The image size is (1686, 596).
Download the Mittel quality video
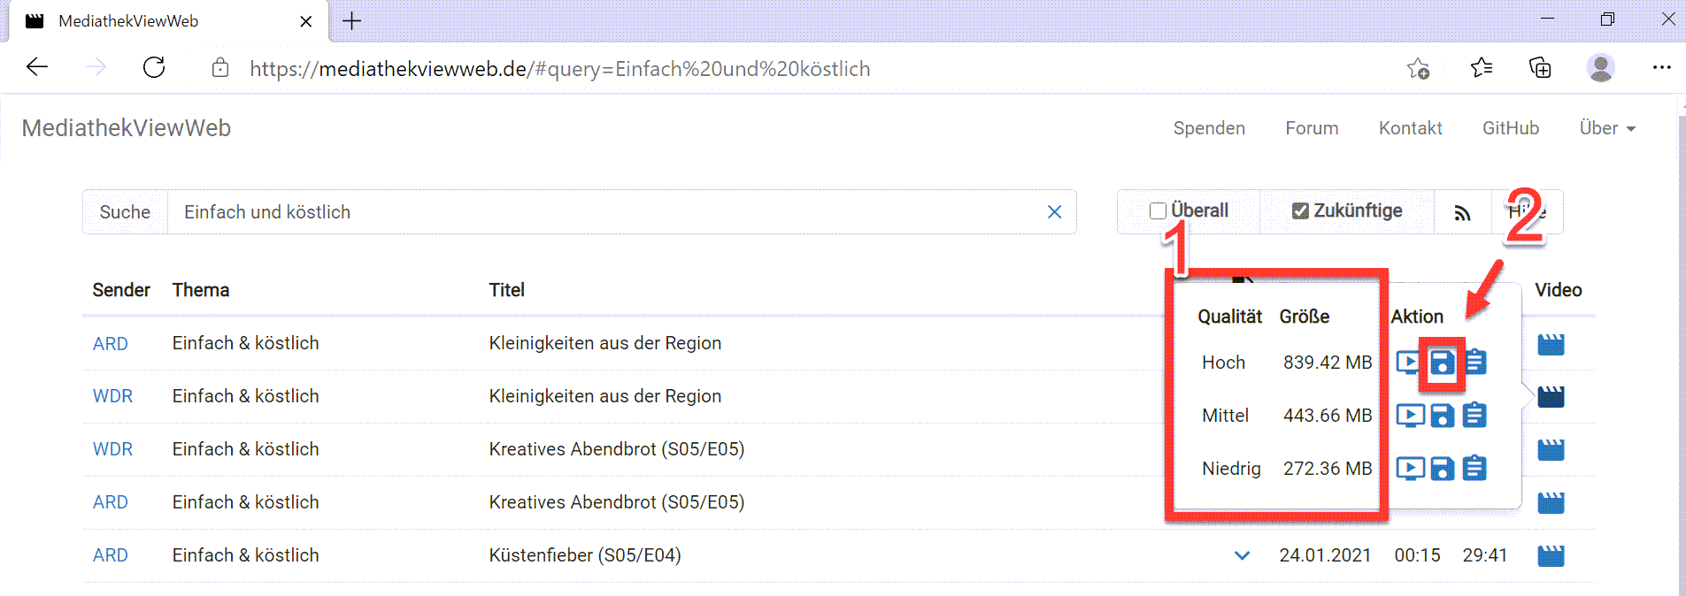(1443, 416)
